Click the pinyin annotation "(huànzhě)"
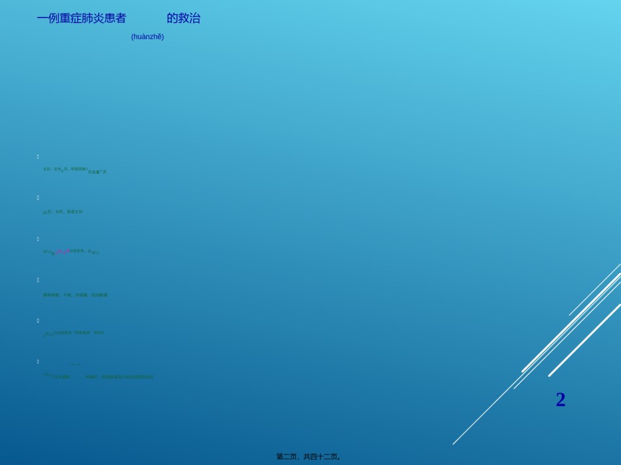Screen dimensions: 621x465 tap(147, 37)
